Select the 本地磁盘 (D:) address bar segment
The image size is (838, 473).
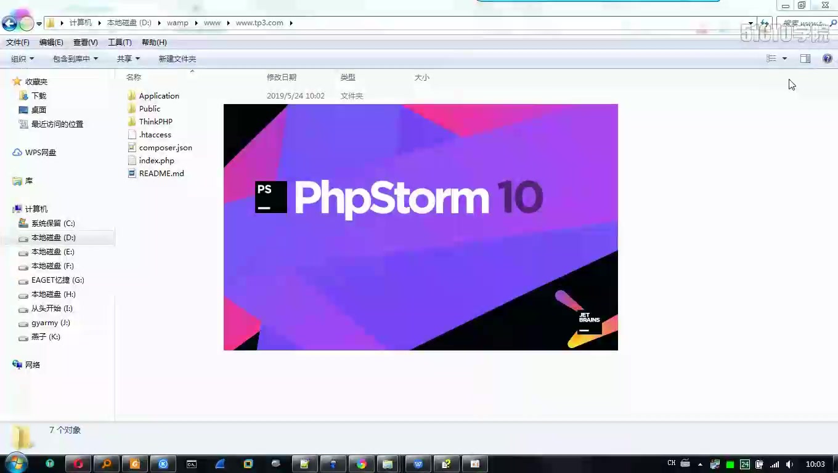point(129,23)
